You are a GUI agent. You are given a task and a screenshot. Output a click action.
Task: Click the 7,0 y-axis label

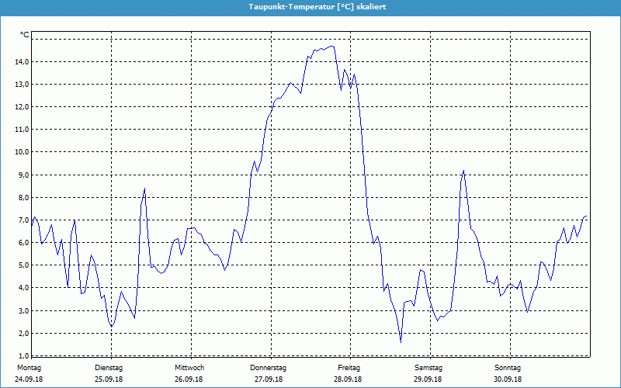23,220
